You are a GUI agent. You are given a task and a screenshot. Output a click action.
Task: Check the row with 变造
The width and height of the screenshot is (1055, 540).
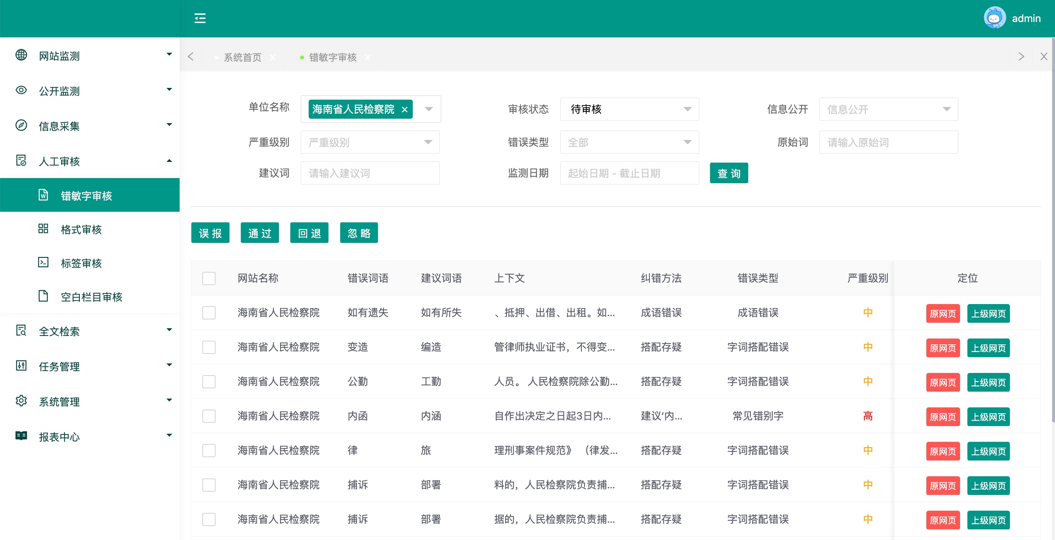(x=209, y=347)
